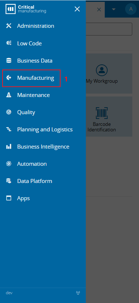Open the Apps menu

23,198
